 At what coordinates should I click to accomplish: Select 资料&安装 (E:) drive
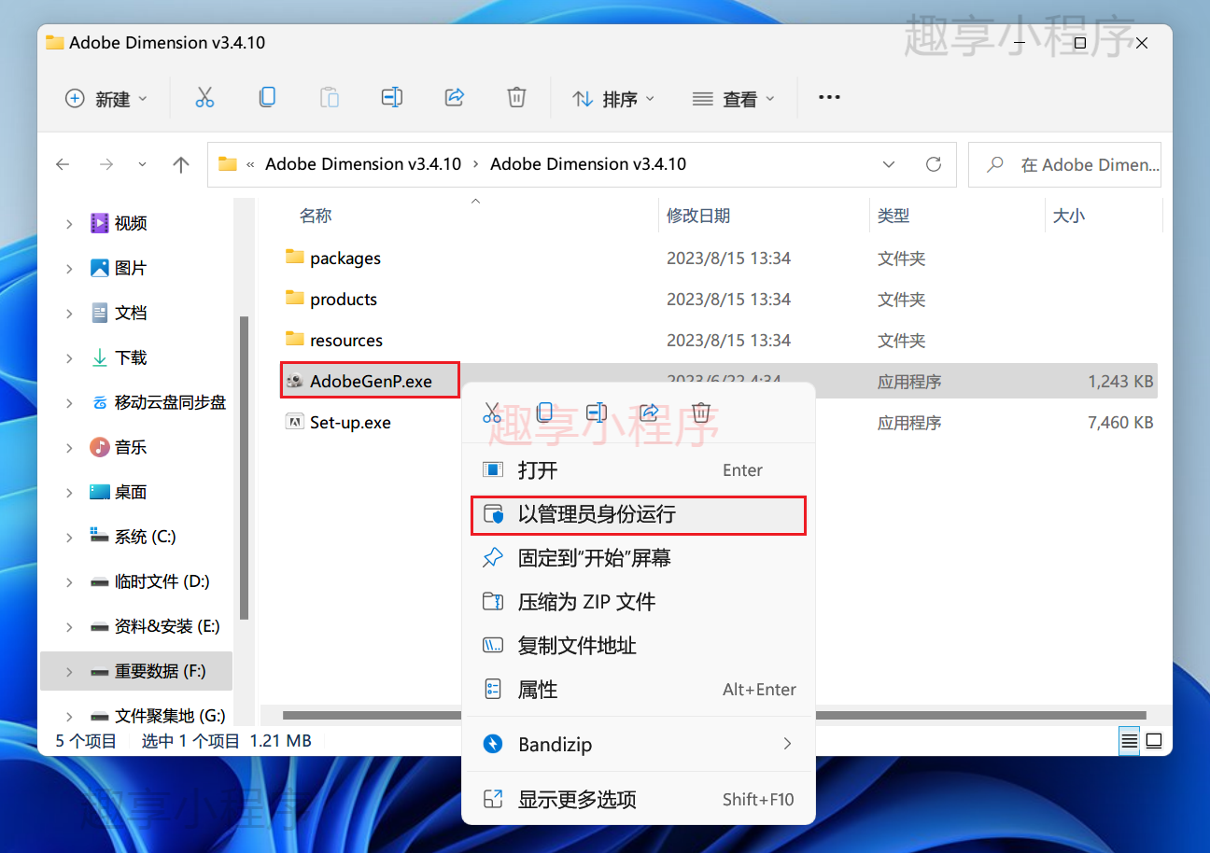click(167, 626)
